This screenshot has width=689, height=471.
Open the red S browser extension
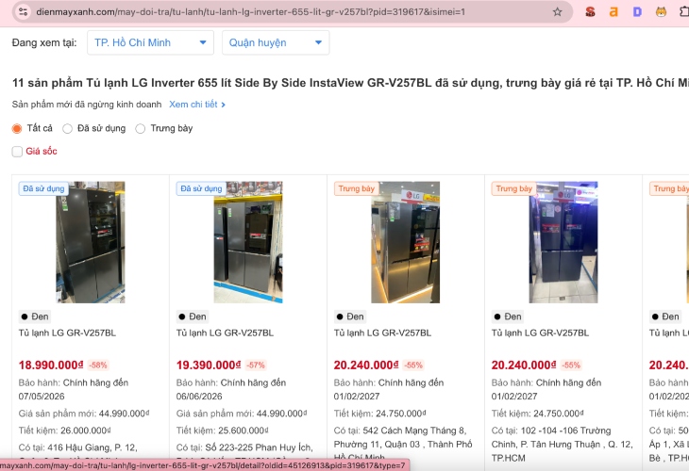coord(590,12)
